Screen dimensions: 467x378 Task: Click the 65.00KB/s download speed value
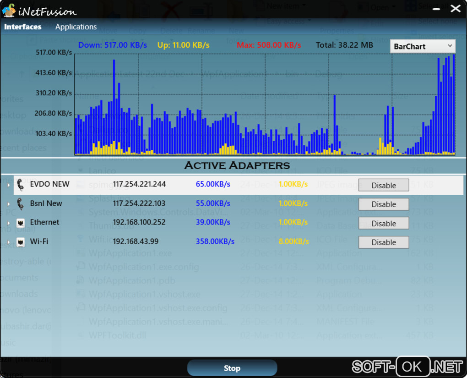tap(213, 184)
